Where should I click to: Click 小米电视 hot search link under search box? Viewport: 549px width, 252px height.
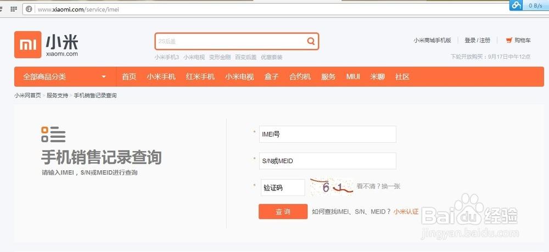tap(194, 57)
